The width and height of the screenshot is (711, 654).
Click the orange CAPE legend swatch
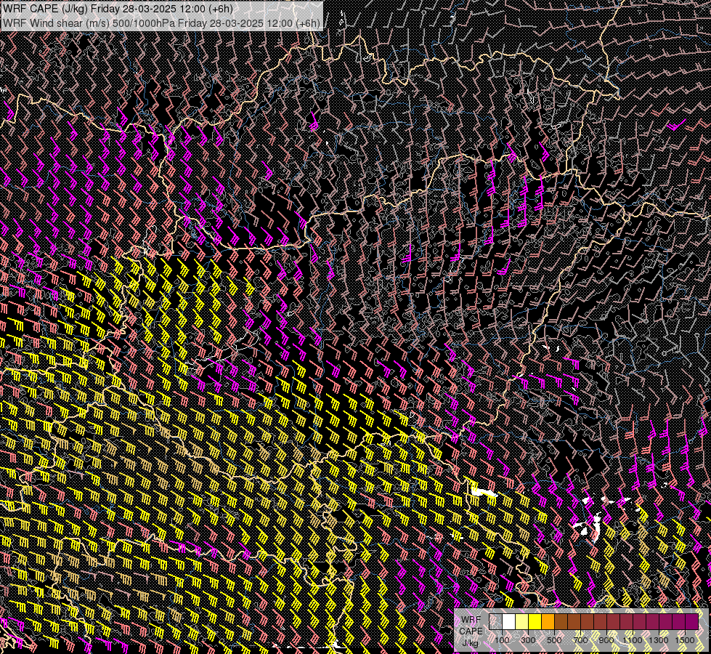coord(548,622)
